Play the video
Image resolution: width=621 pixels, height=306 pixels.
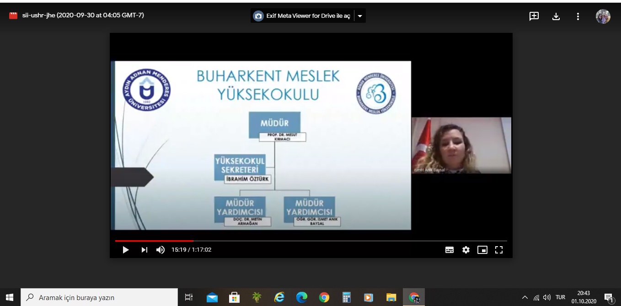tap(126, 250)
